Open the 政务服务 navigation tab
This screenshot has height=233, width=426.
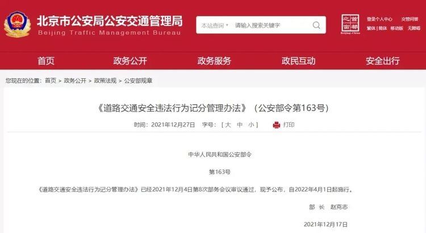pyautogui.click(x=214, y=61)
